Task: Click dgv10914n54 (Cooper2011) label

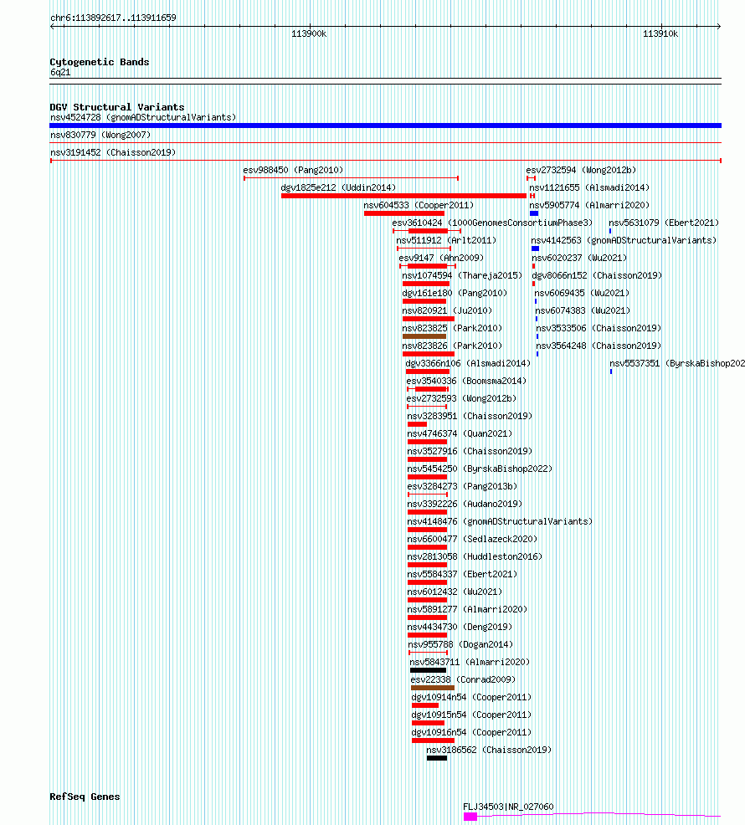Action: coord(472,697)
